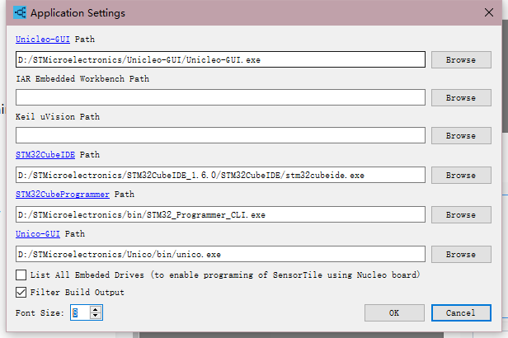Browse for STM32_Programmer_CLI executable

click(461, 214)
